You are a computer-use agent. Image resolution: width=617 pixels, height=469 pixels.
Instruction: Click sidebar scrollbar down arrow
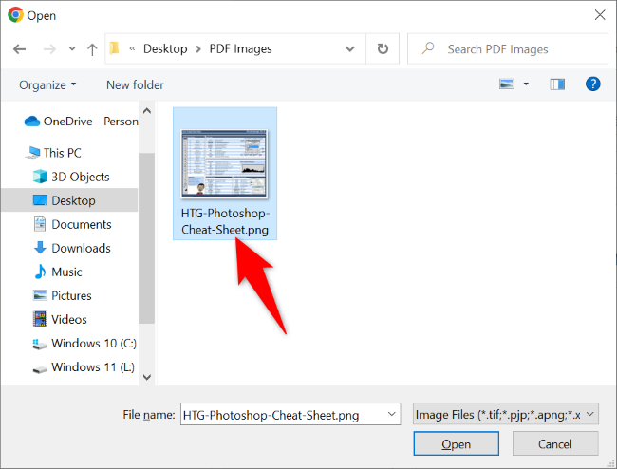(147, 377)
